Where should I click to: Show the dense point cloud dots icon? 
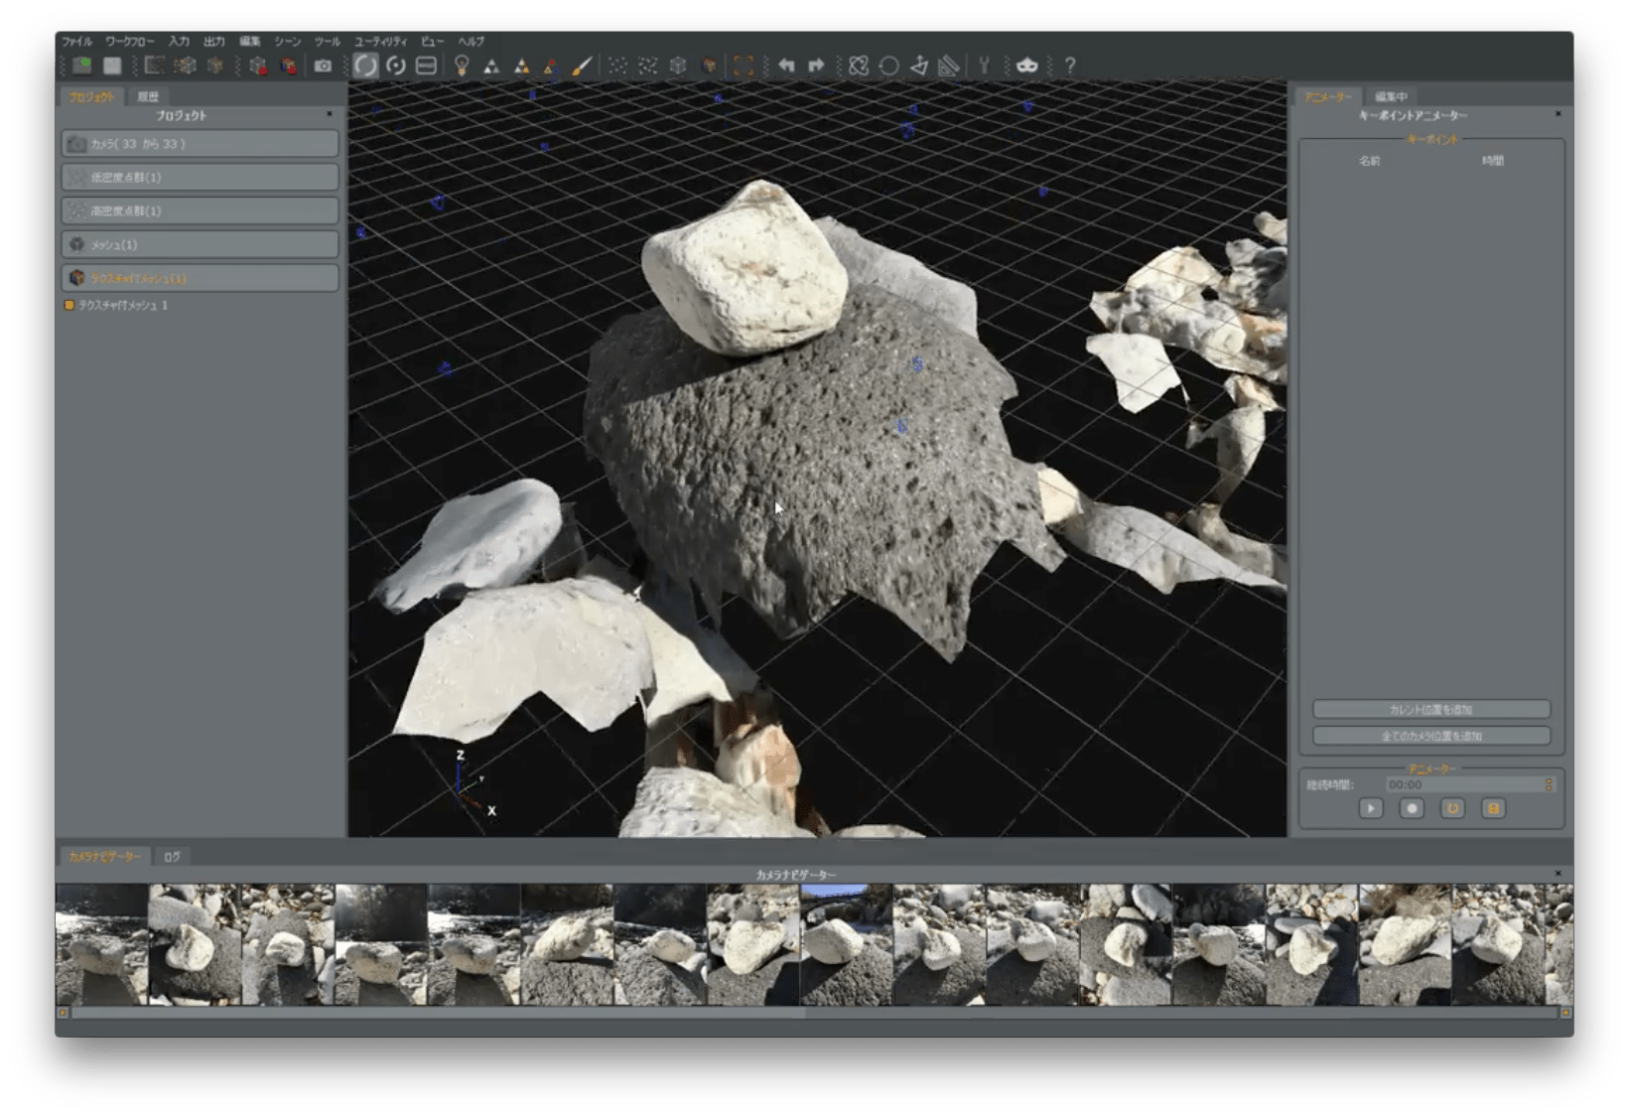(648, 66)
